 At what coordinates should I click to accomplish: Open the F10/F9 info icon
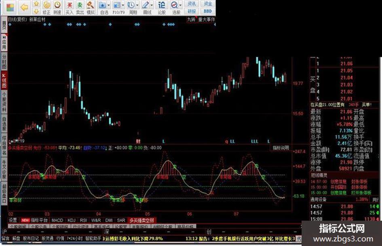point(117,8)
